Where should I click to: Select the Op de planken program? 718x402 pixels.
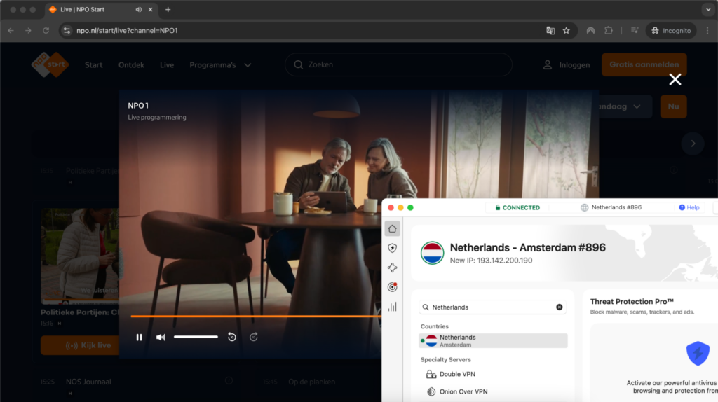click(311, 382)
